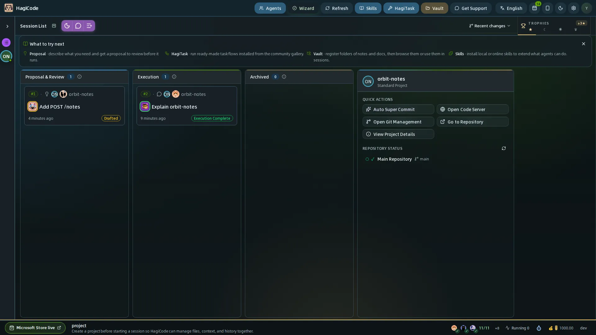Click Main Repository status row

pyautogui.click(x=436, y=159)
